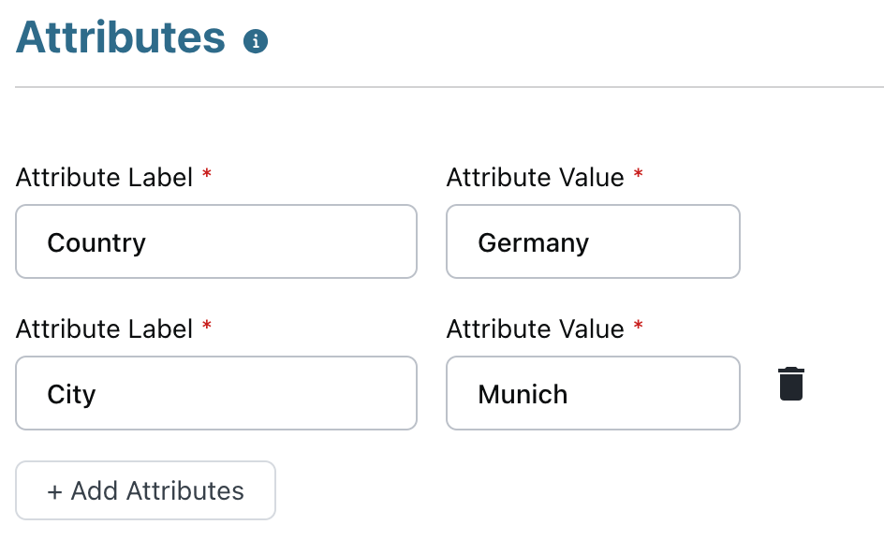Click the red asterisk above Munich field

pyautogui.click(x=639, y=327)
